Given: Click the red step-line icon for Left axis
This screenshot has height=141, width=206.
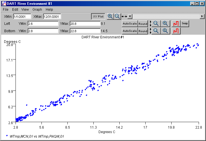Looking at the screenshot, I should click(x=176, y=23).
